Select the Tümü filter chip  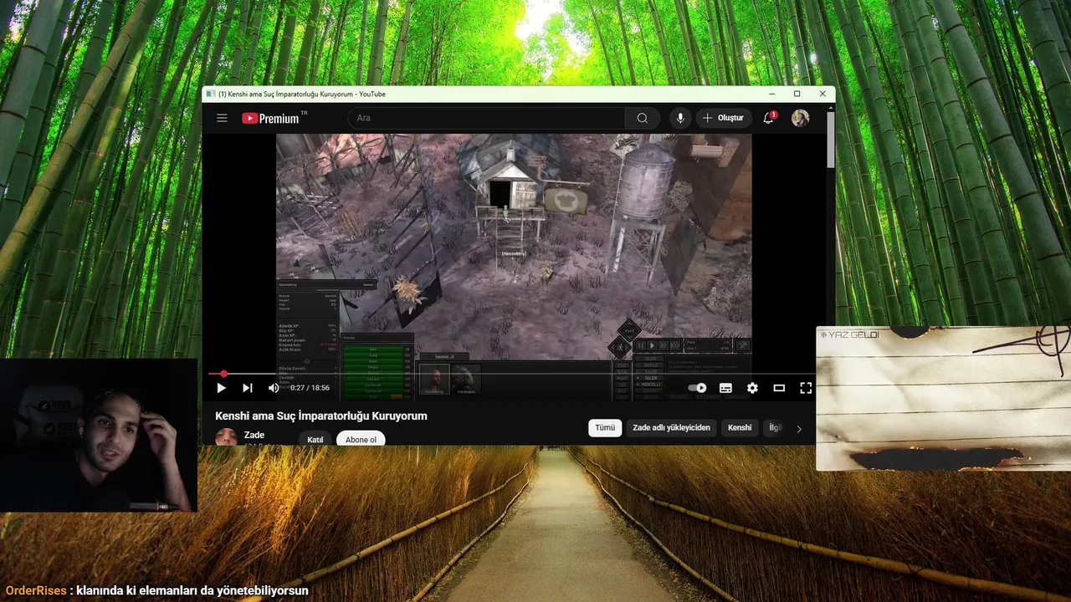pyautogui.click(x=605, y=427)
